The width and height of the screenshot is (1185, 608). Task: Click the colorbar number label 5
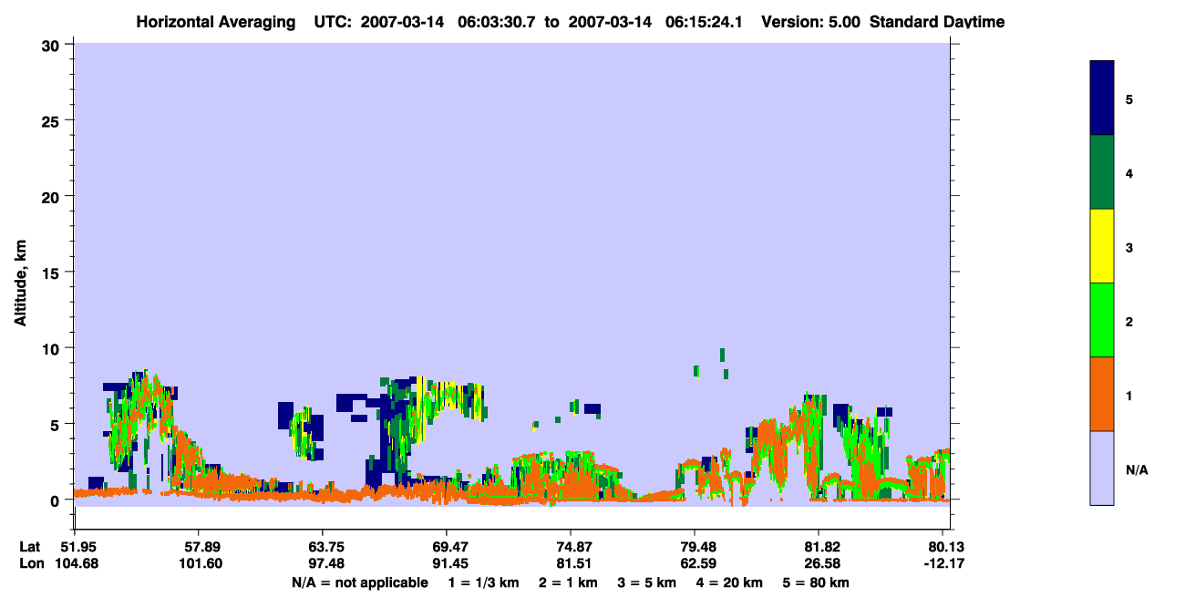click(x=1129, y=99)
